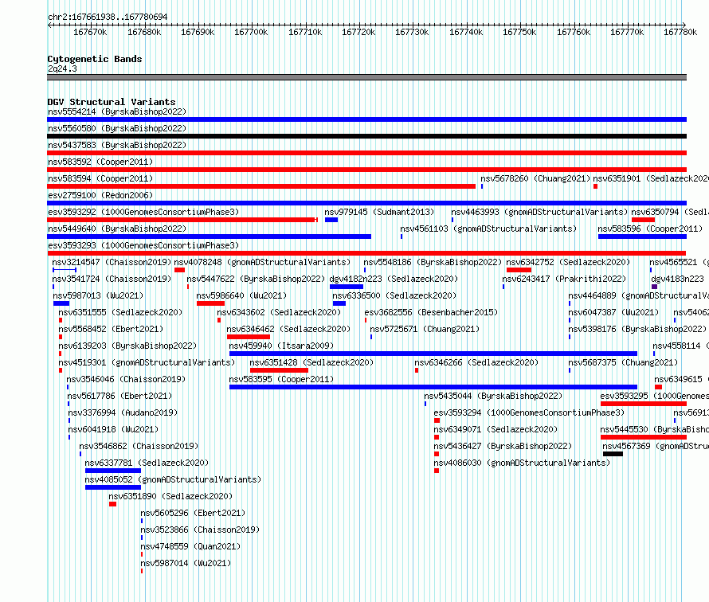Select the blue dgv4182n223 variant bar
Screen dimensions: 709x602
[347, 287]
